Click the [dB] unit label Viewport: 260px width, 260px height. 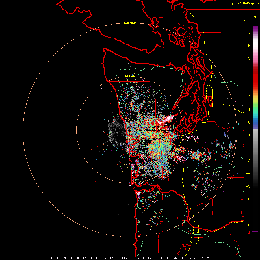pos(246,20)
